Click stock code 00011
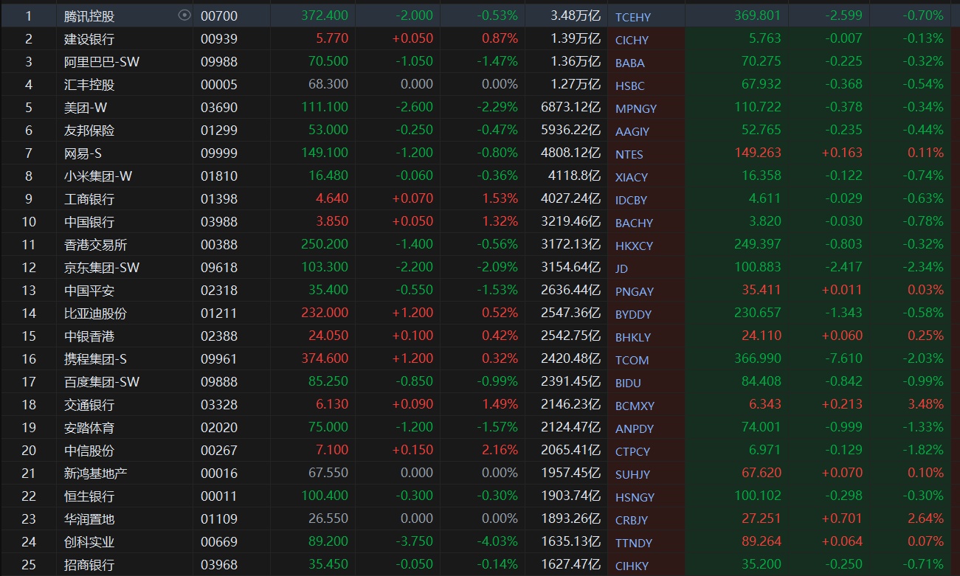The width and height of the screenshot is (960, 576). tap(219, 496)
